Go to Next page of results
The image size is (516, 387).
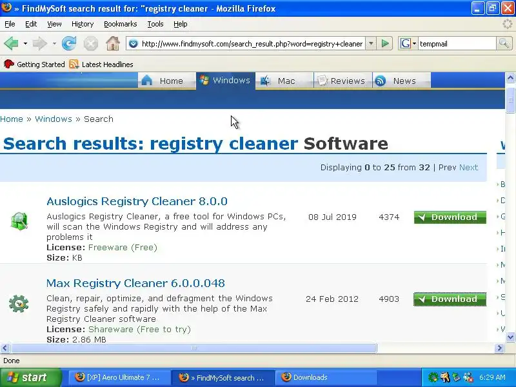[x=468, y=167]
